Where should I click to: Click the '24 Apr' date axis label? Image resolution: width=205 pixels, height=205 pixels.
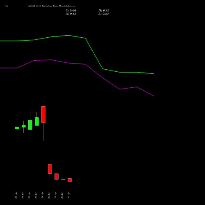pyautogui.click(x=42, y=195)
